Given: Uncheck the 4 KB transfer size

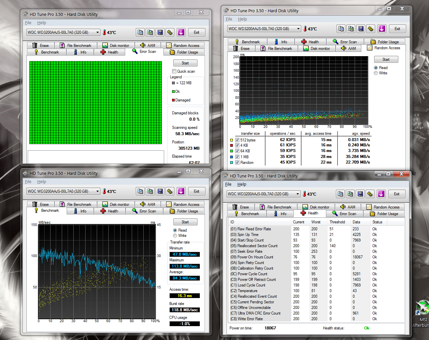Looking at the screenshot, I should 237,145.
